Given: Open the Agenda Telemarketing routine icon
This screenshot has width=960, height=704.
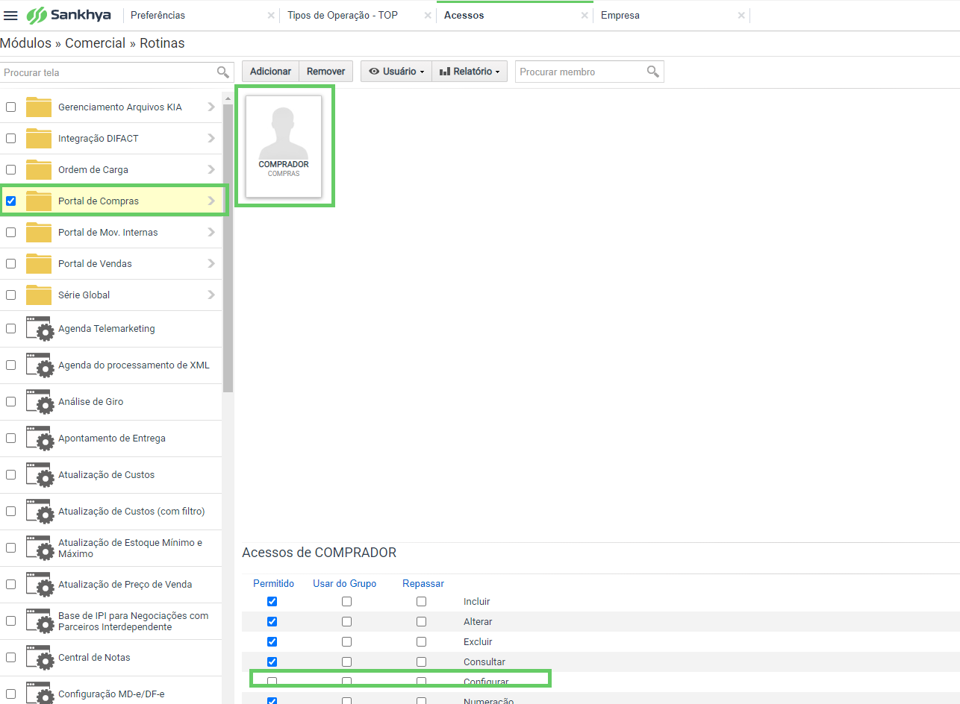Looking at the screenshot, I should [39, 329].
